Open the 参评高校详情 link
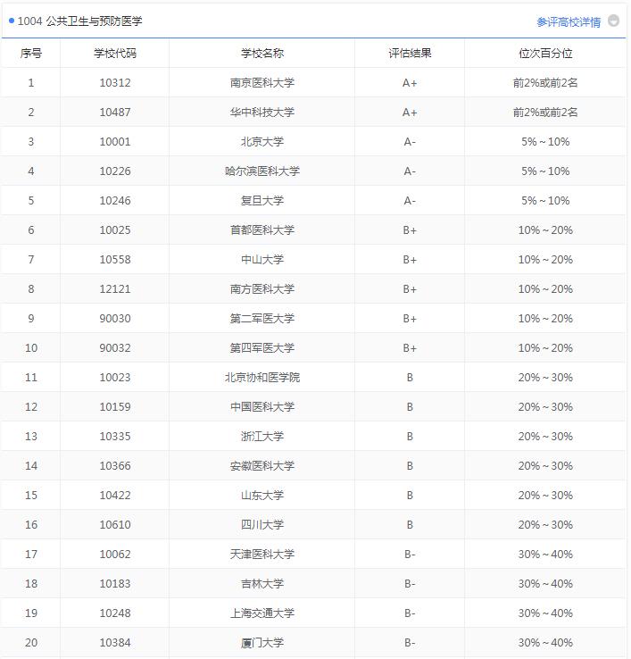631x659 pixels. [x=569, y=21]
